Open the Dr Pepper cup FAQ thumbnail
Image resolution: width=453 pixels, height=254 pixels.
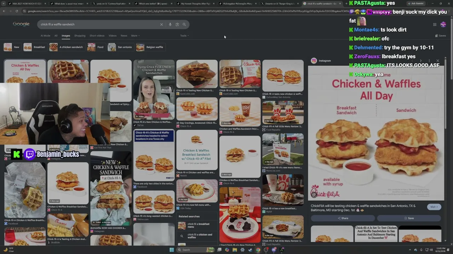click(x=240, y=111)
